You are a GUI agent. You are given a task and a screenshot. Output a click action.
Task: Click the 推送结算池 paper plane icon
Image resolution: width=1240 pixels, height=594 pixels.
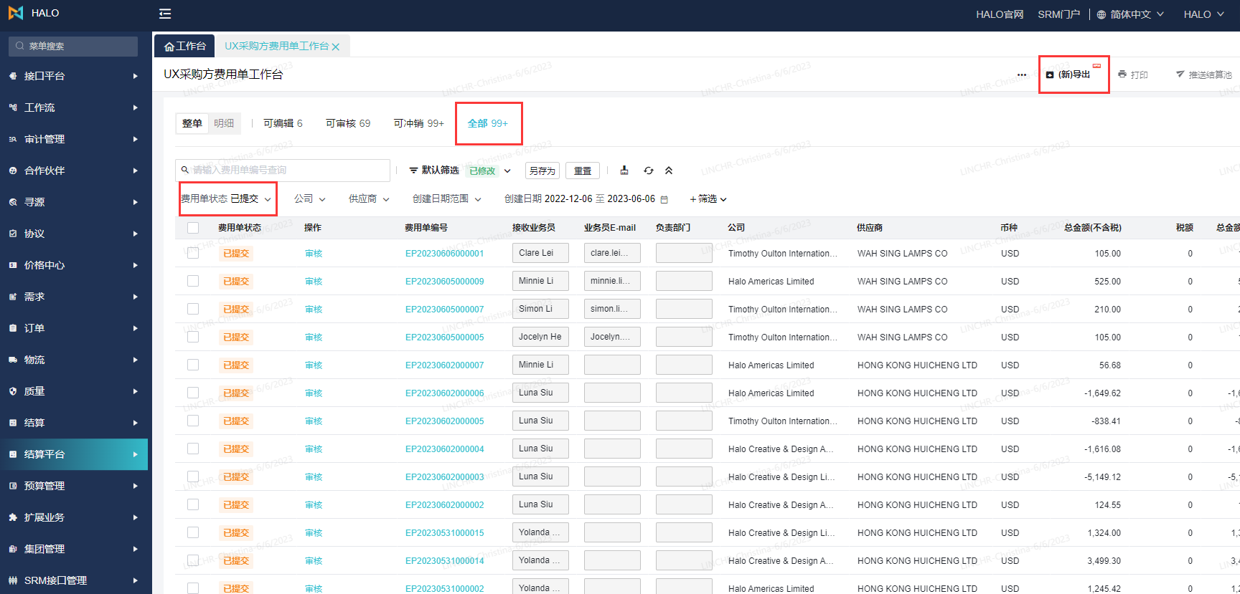(1180, 75)
